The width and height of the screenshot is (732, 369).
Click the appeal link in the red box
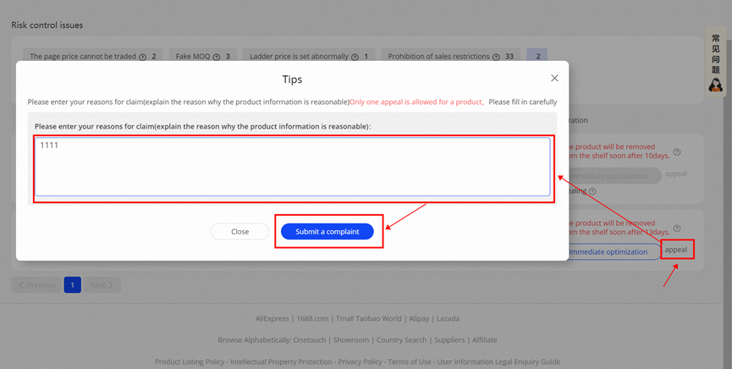tap(676, 250)
